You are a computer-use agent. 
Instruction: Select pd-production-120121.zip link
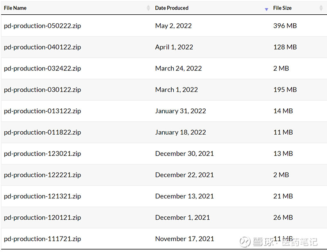coord(43,217)
